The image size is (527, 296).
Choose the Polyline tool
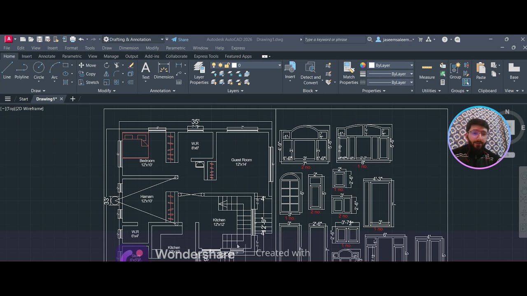point(21,71)
